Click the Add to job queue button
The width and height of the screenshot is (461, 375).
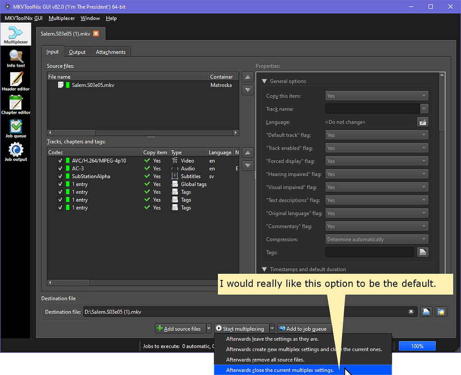point(303,329)
